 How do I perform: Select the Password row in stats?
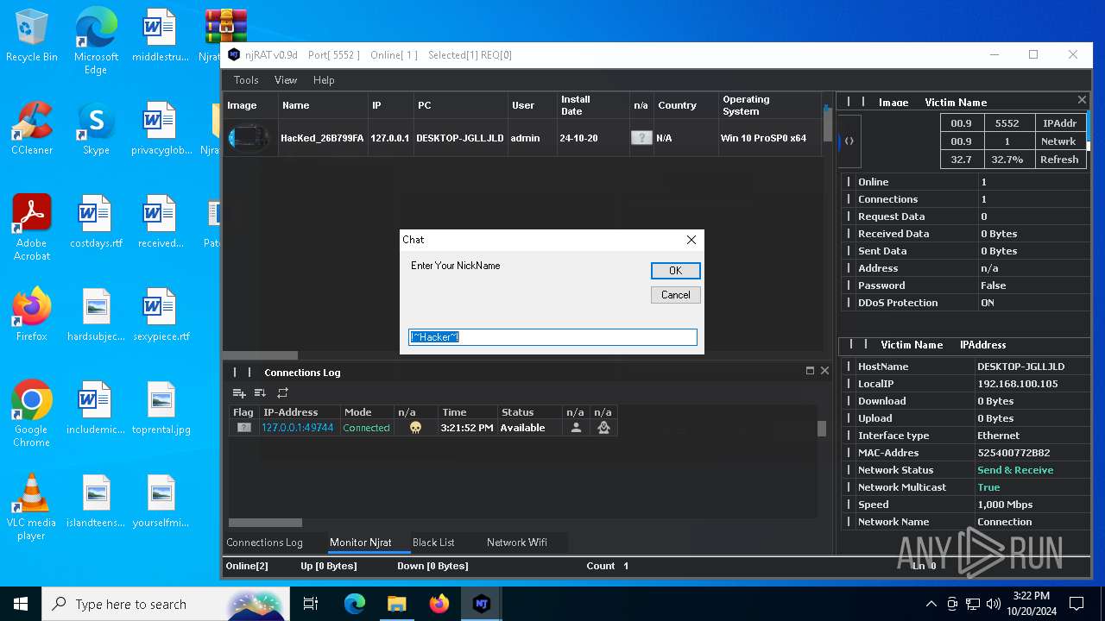[964, 285]
